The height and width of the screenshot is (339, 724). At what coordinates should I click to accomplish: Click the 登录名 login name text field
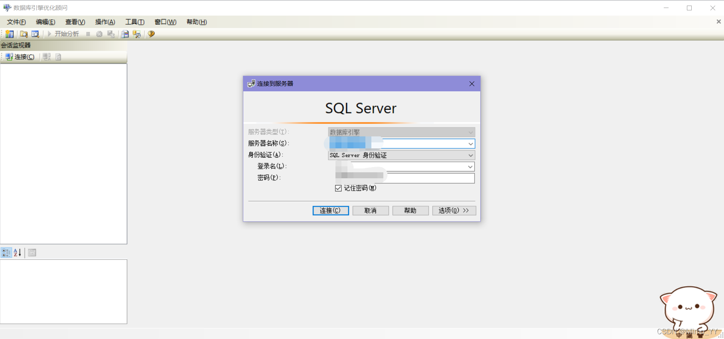[x=401, y=167]
